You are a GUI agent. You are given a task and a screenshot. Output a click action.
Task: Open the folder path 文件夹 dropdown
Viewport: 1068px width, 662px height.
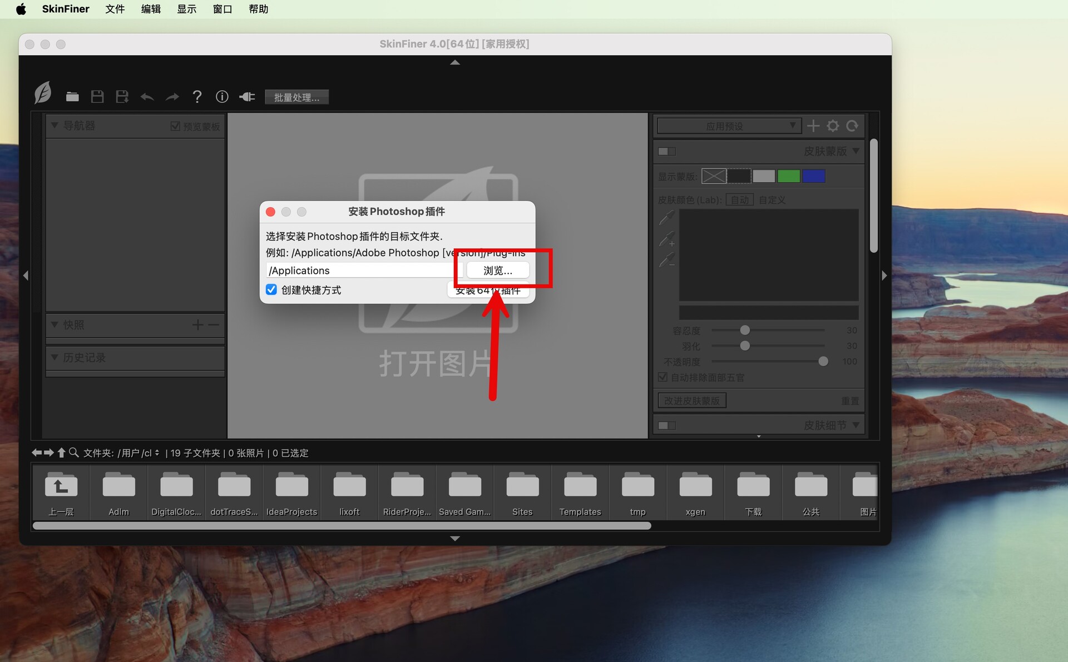pos(139,453)
